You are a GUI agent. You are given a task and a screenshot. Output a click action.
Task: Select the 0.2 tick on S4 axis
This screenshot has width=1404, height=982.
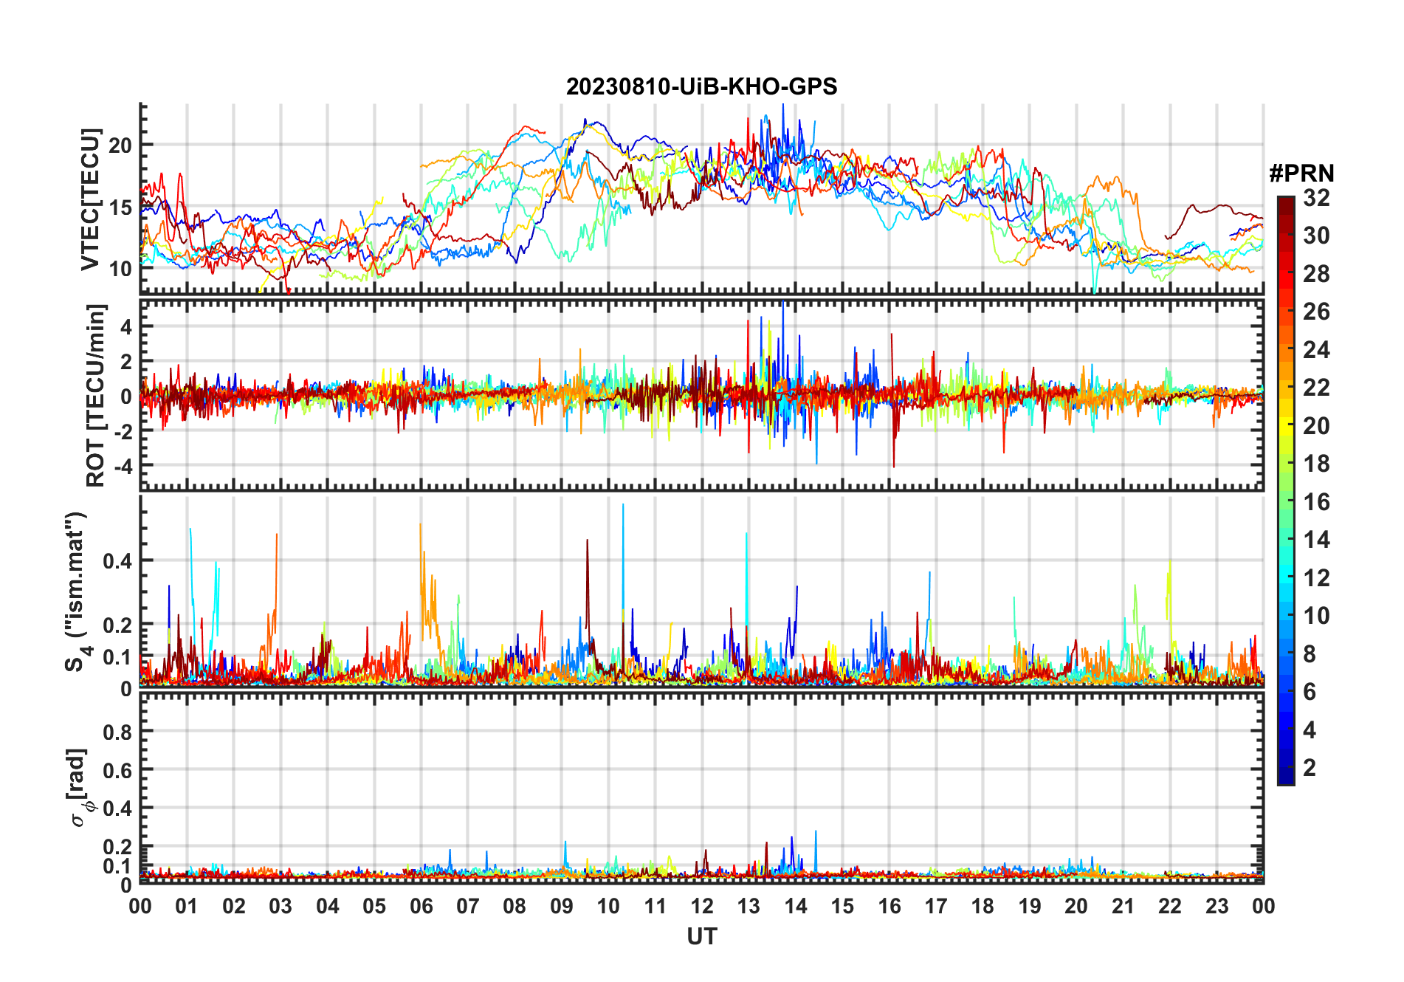(x=118, y=625)
